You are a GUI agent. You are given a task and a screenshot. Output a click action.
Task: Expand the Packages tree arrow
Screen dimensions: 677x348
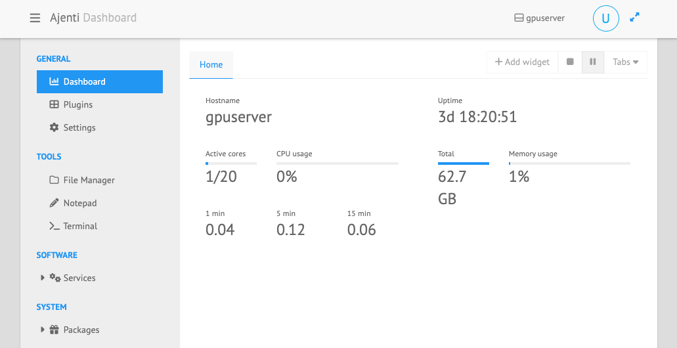click(x=42, y=330)
